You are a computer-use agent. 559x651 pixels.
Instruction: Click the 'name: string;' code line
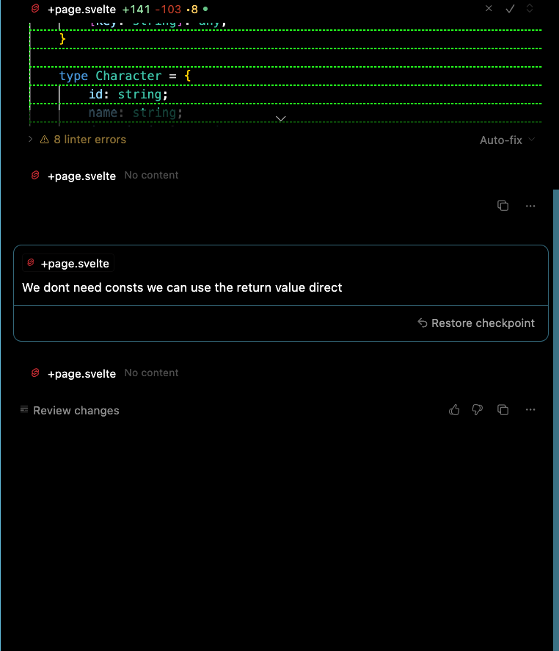[x=136, y=112]
